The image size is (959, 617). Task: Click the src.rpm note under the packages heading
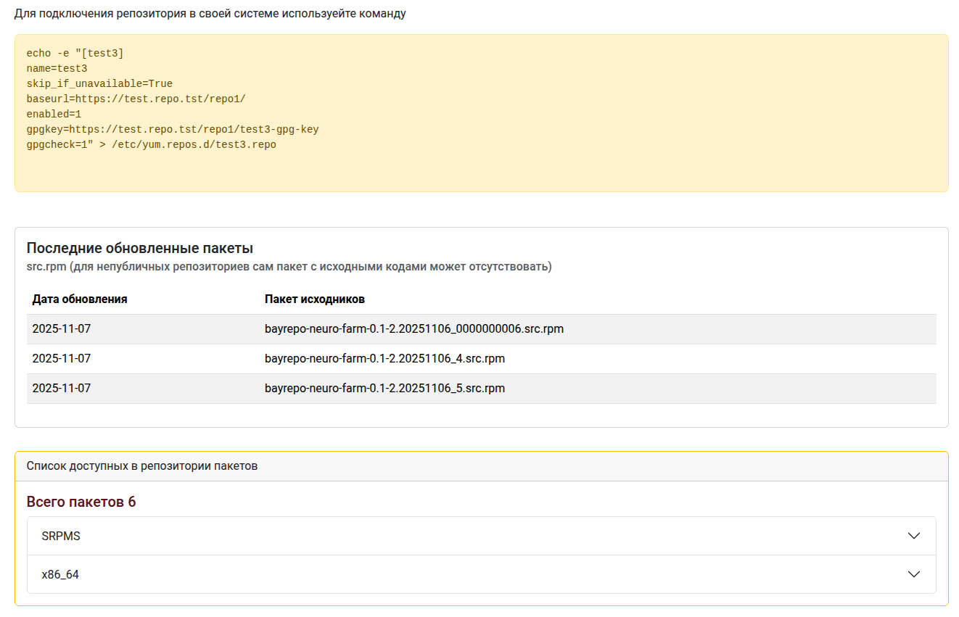click(x=289, y=267)
